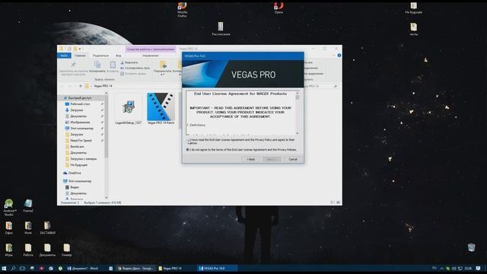Open the quick access toolbar dropdown arrow

80,49
